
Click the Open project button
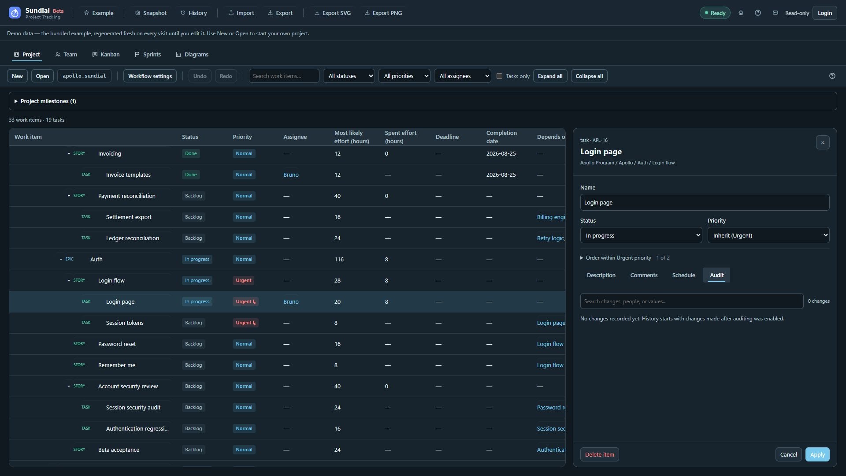tap(42, 76)
